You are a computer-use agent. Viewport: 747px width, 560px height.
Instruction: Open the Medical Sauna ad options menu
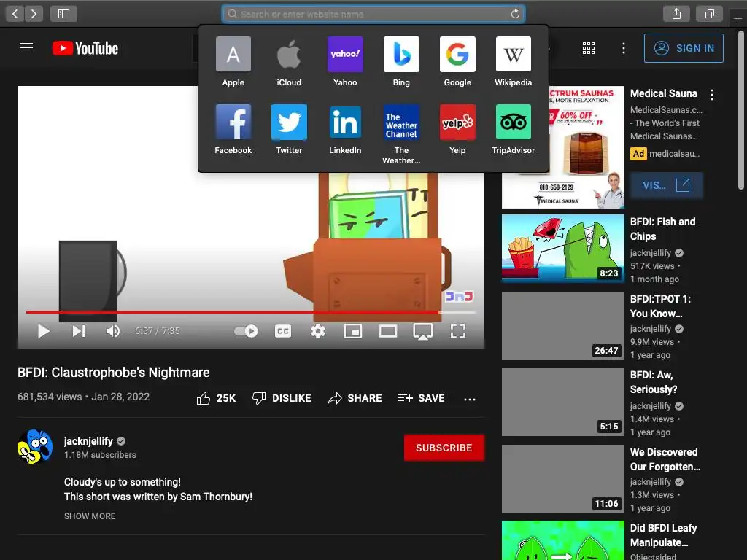712,95
